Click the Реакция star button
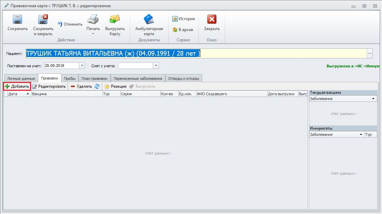Screen dimensions: 382x214 coord(115,86)
